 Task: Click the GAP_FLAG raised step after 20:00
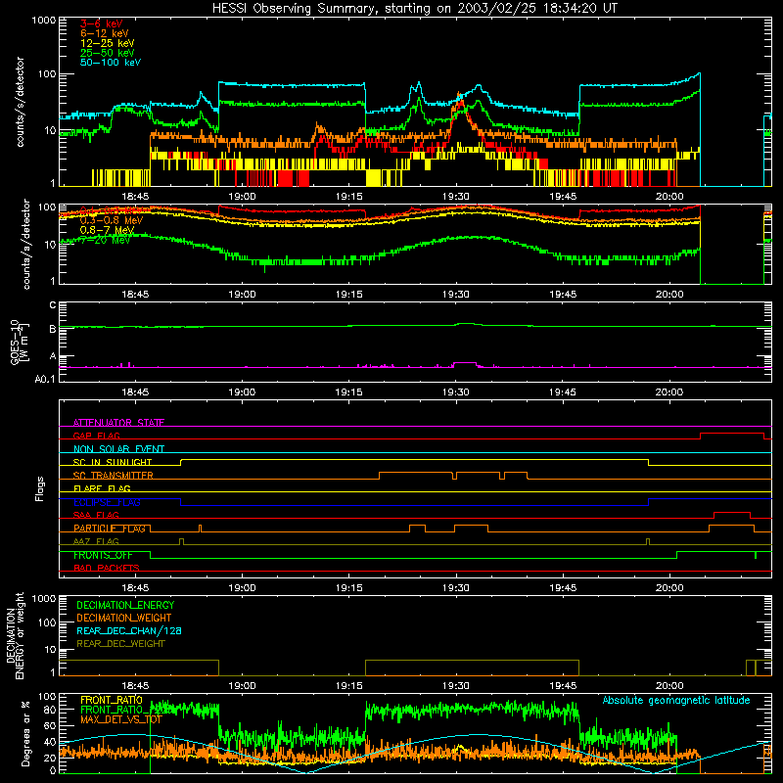(x=732, y=434)
